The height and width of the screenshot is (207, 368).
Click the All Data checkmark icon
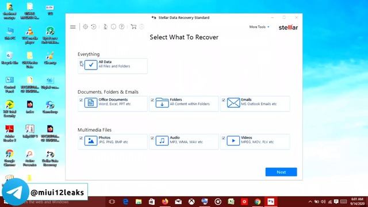(91, 65)
